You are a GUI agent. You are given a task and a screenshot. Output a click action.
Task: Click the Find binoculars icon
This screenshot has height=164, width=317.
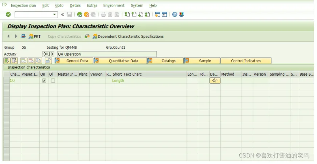[110, 15]
